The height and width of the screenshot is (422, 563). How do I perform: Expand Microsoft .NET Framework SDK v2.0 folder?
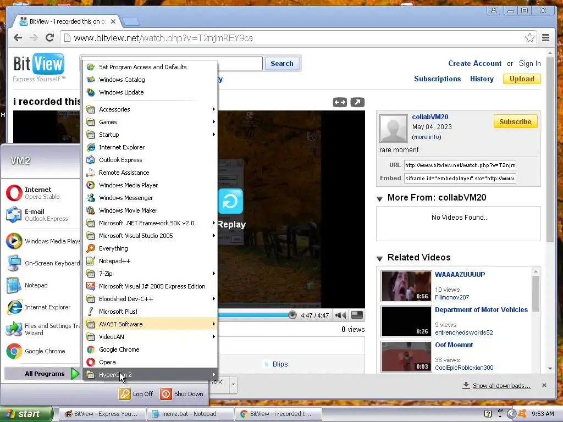[x=151, y=223]
